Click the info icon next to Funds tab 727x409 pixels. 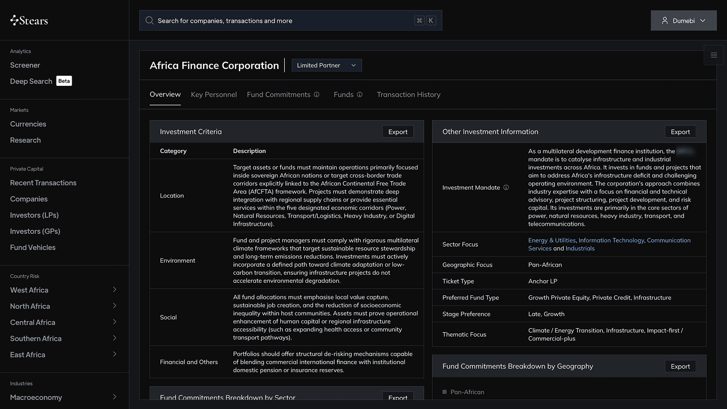[x=360, y=94]
